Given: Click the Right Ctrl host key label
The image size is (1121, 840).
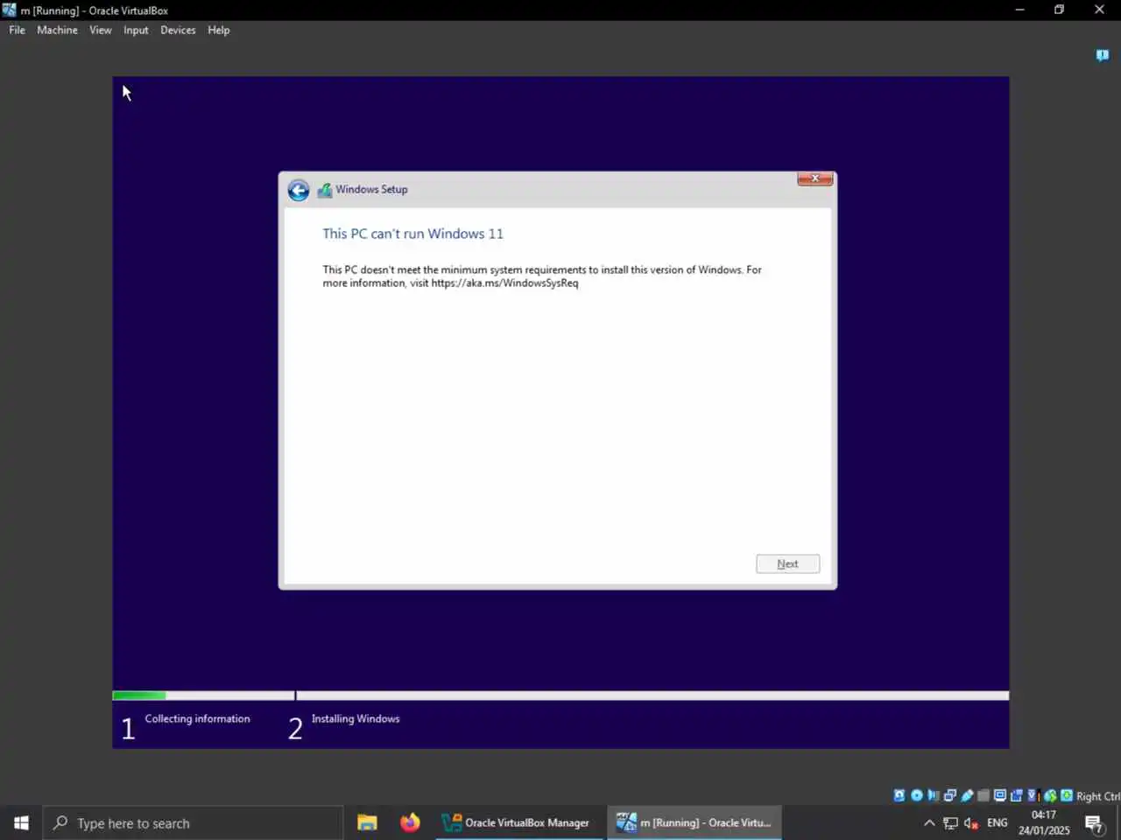Looking at the screenshot, I should point(1098,796).
